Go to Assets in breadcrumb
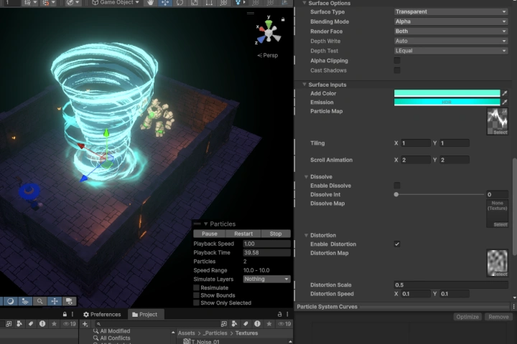Screen dimensions: 517x344 (x=186, y=333)
